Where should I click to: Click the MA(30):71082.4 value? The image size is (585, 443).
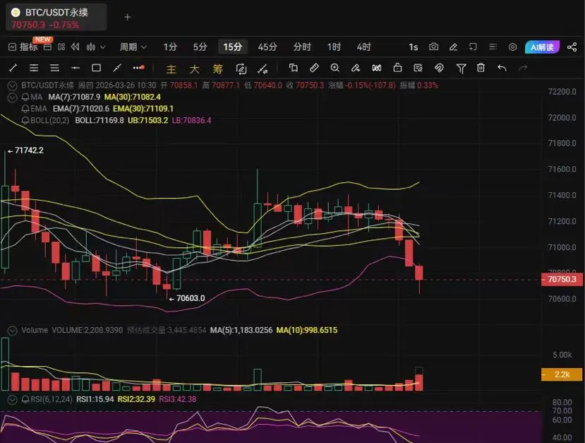(133, 97)
